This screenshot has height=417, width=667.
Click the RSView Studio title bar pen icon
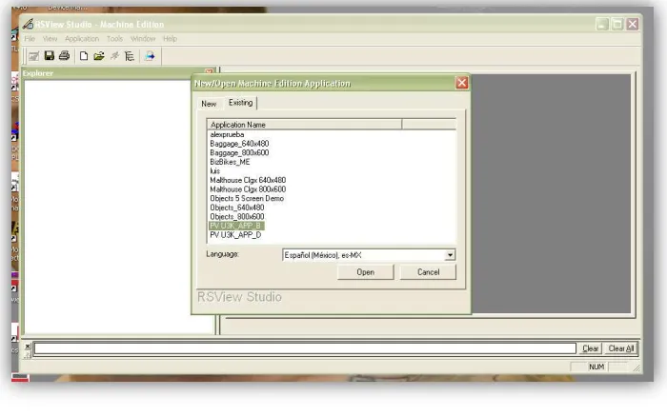coord(28,24)
